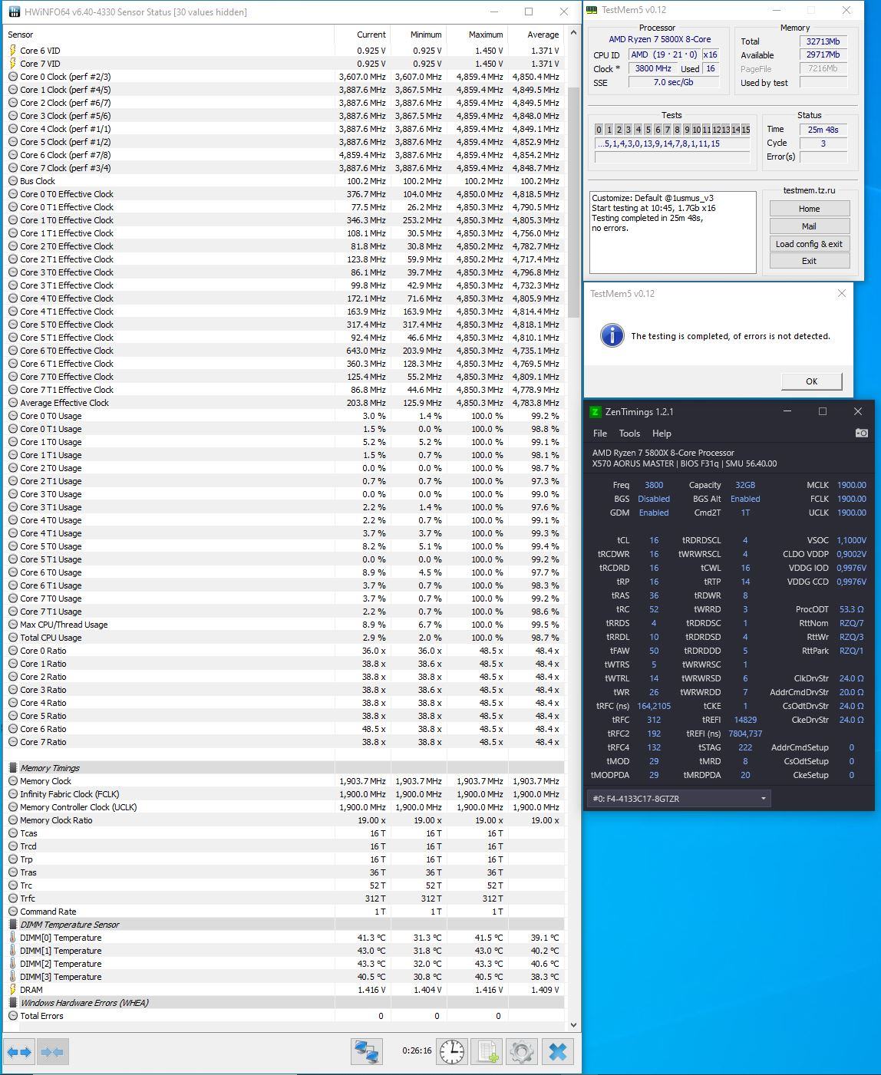Click Memory Timings section chip icon
Image resolution: width=881 pixels, height=1075 pixels.
click(x=13, y=768)
